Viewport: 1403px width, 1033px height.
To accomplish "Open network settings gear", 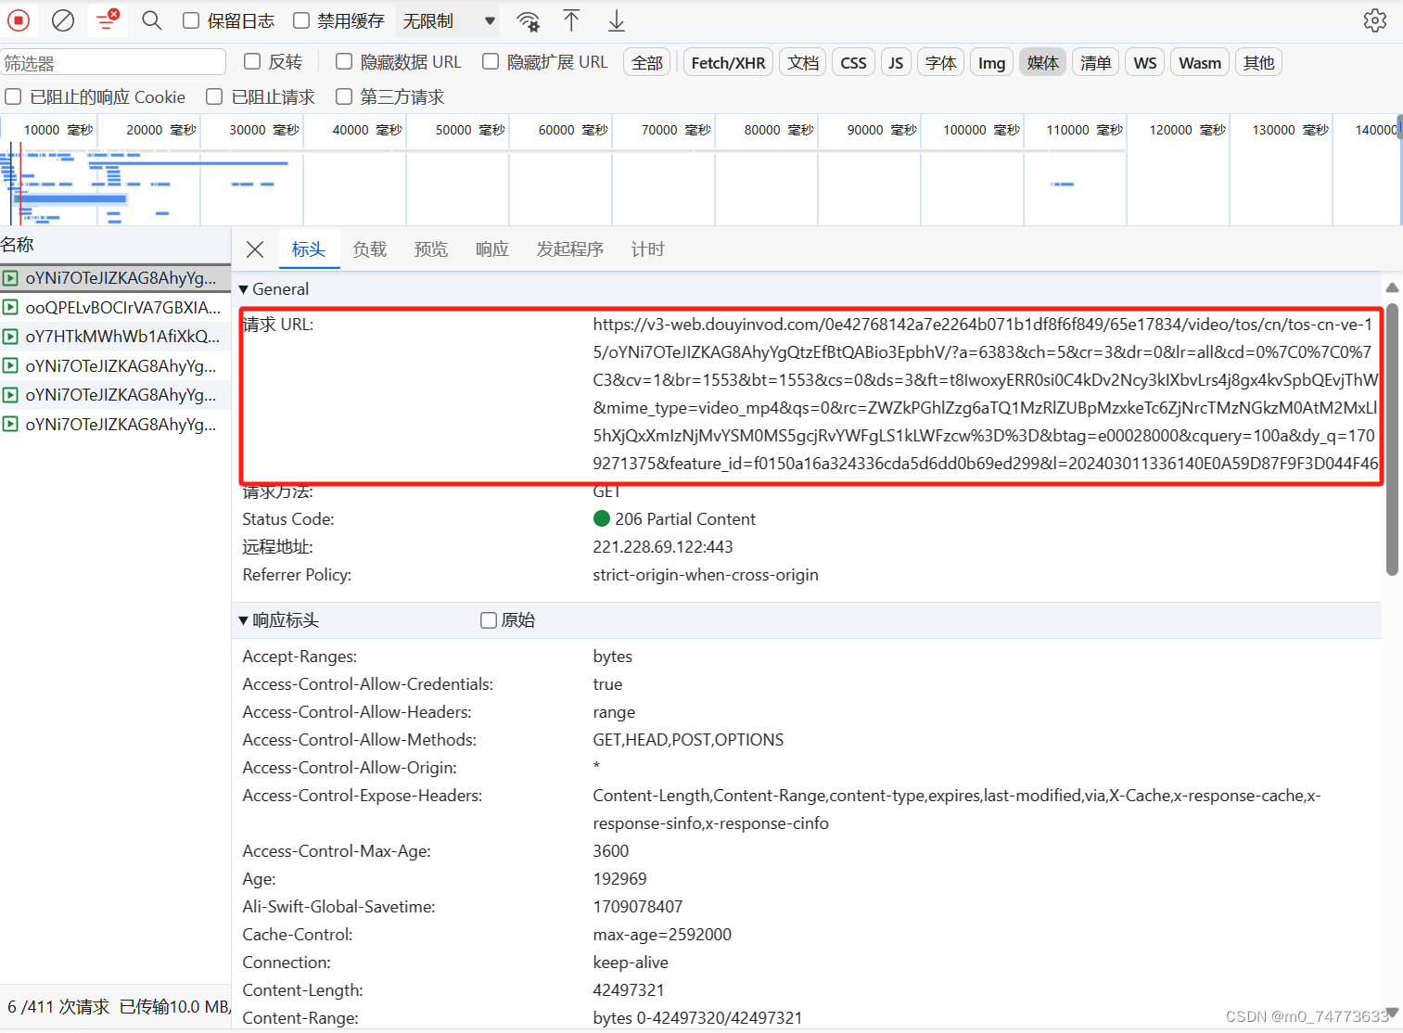I will tap(1375, 20).
